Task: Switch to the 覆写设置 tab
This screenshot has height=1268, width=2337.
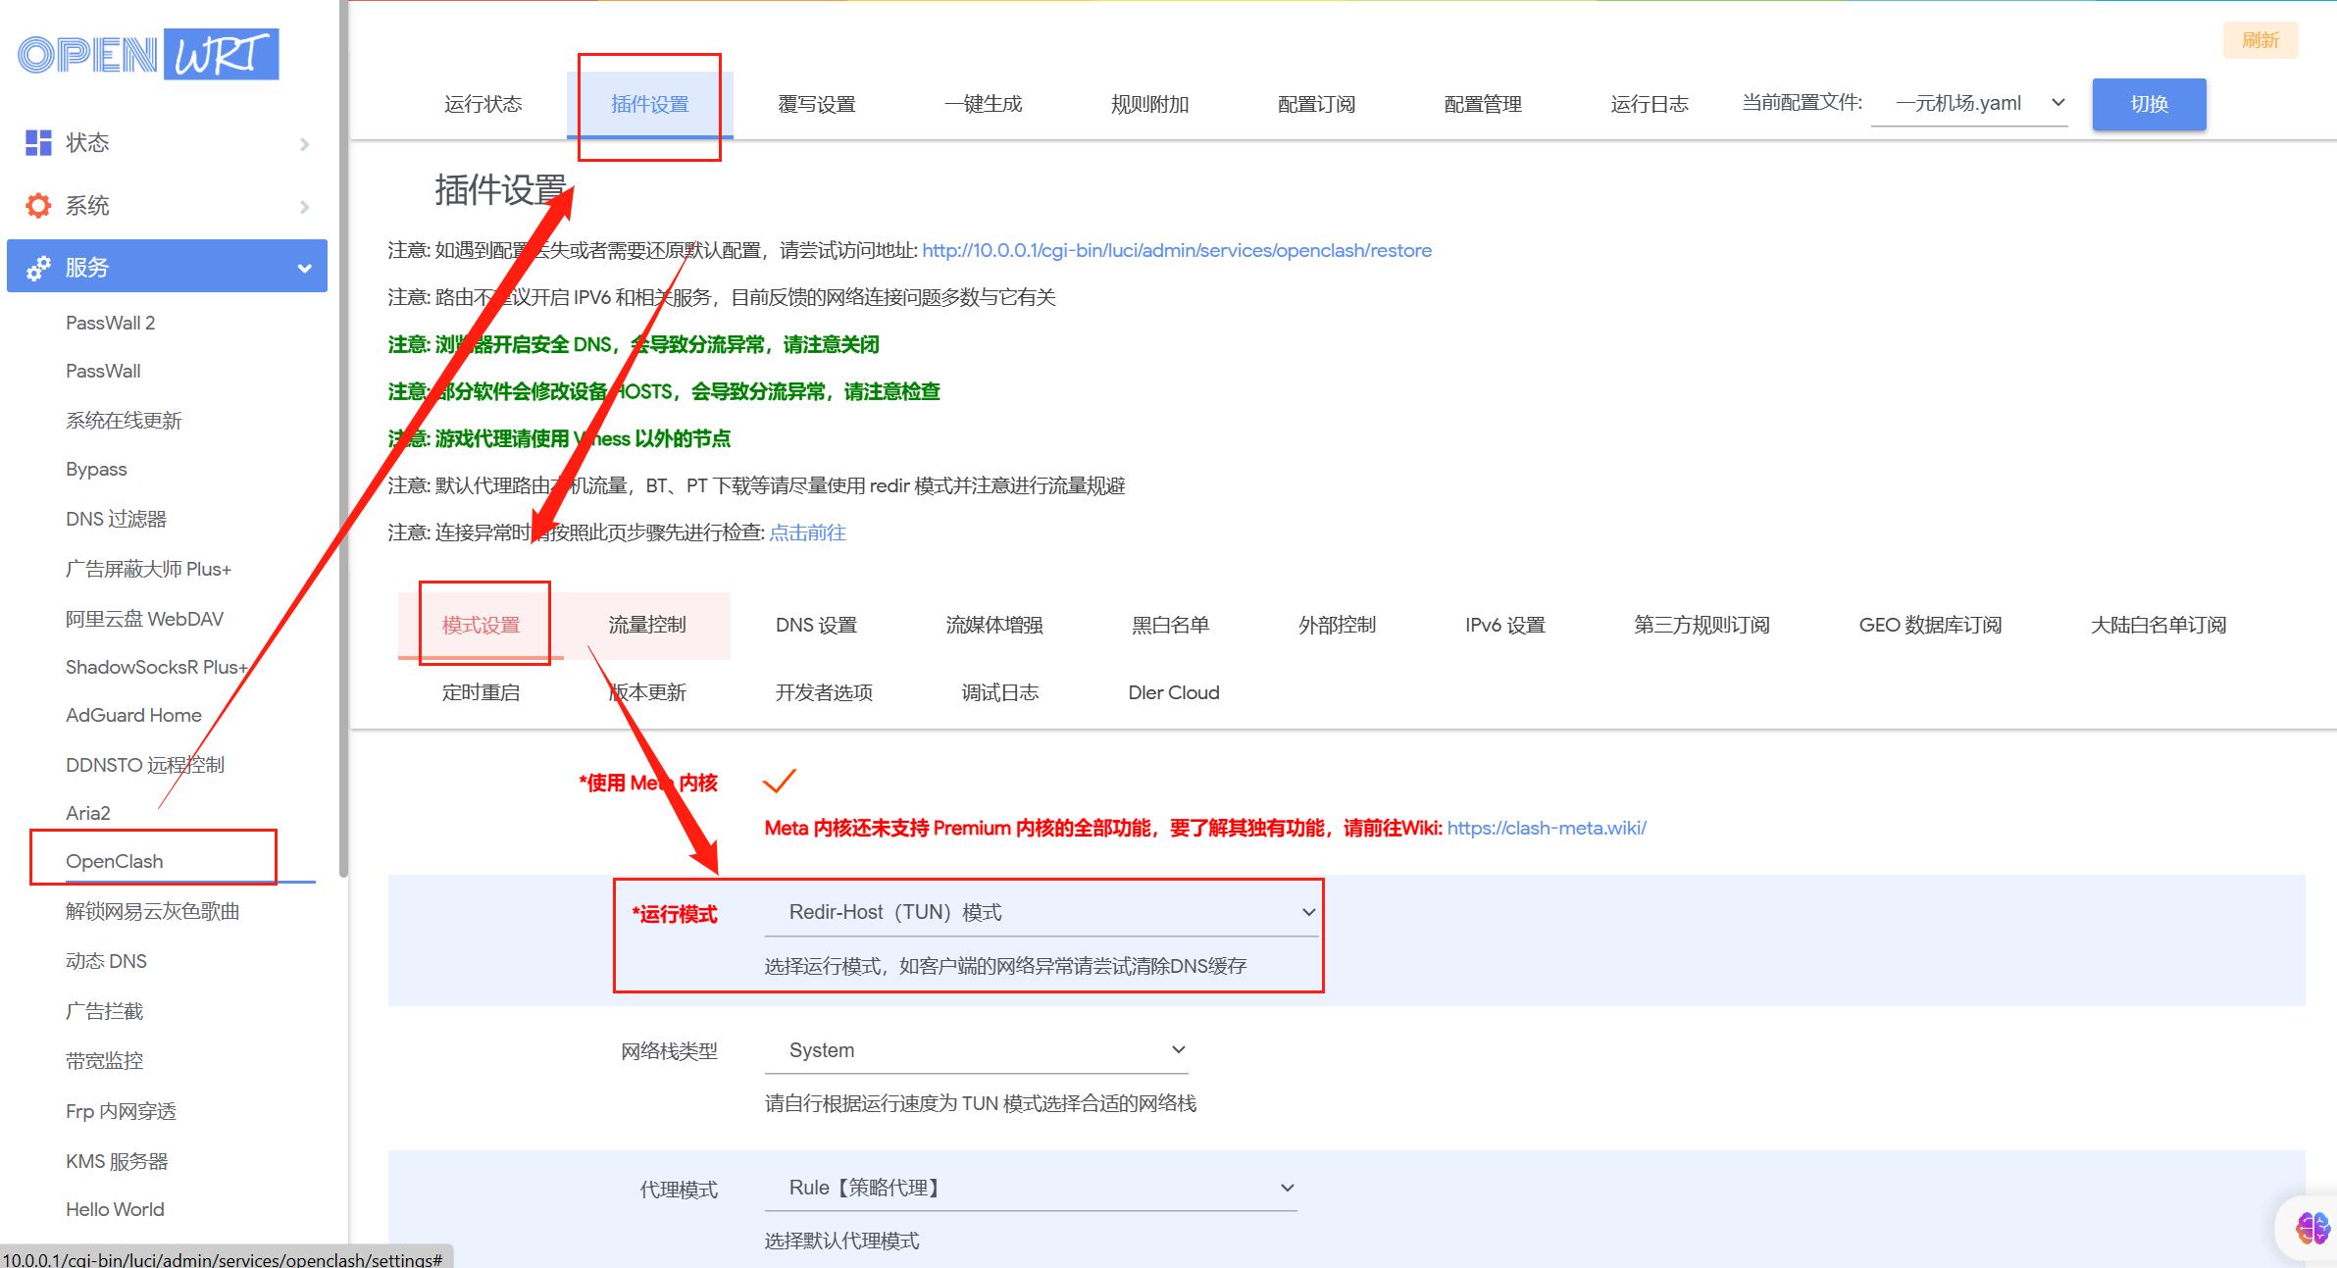Action: [x=816, y=104]
